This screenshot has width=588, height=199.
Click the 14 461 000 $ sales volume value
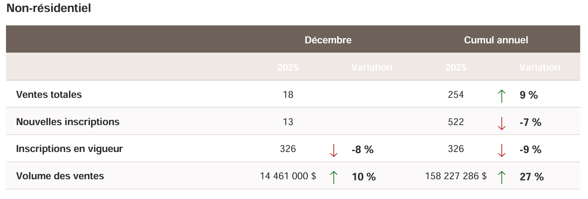coord(288,176)
